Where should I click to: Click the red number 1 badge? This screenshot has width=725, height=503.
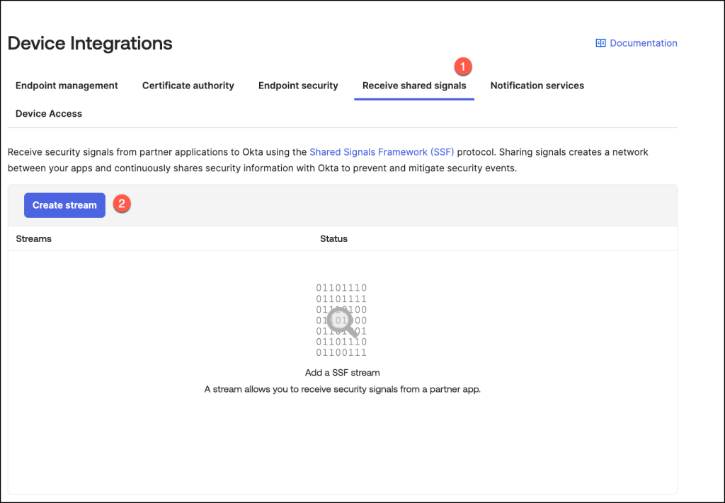462,67
